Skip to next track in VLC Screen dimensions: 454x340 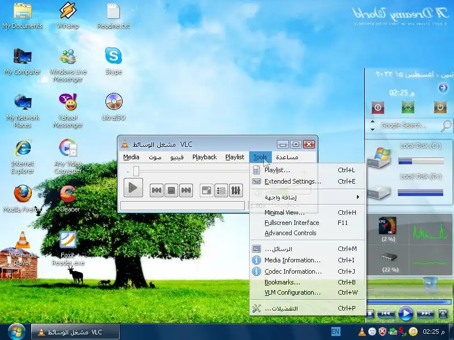pyautogui.click(x=186, y=190)
